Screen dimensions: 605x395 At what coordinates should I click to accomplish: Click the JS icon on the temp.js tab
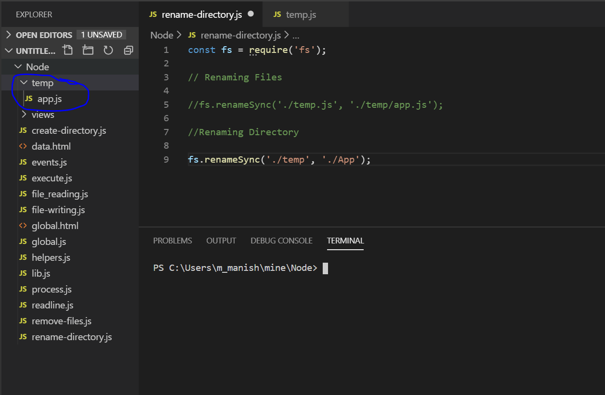pos(277,14)
